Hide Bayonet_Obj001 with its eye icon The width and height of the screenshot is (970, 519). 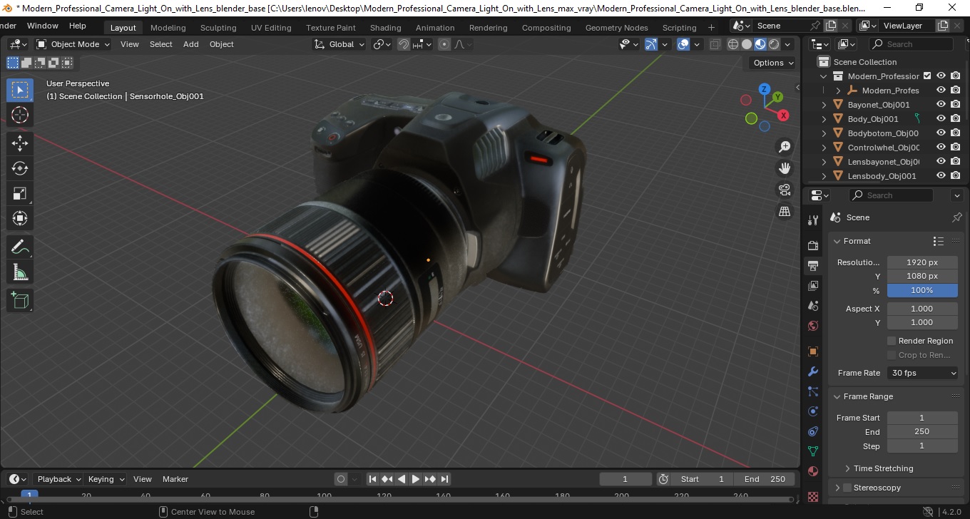point(941,105)
